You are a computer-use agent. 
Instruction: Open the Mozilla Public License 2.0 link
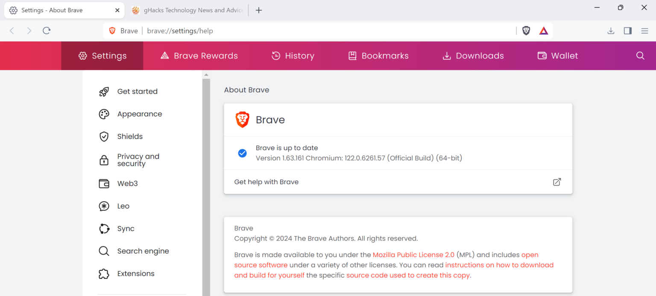pos(413,255)
